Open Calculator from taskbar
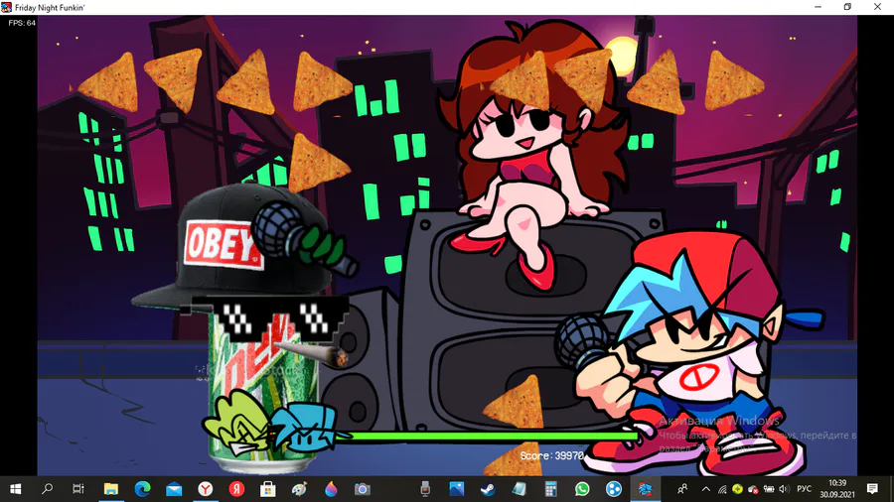Screen dimensions: 894x502 click(550, 489)
